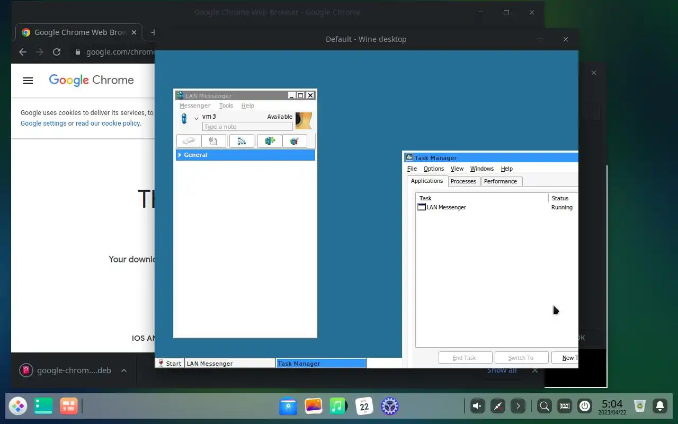Open the Tools menu in LAN Messenger
Viewport: 678px width, 424px height.
pyautogui.click(x=226, y=105)
